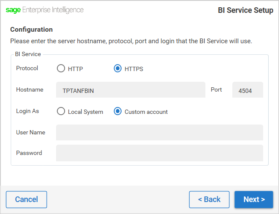The image size is (279, 214).
Task: Choose Custom account login option
Action: click(x=118, y=111)
